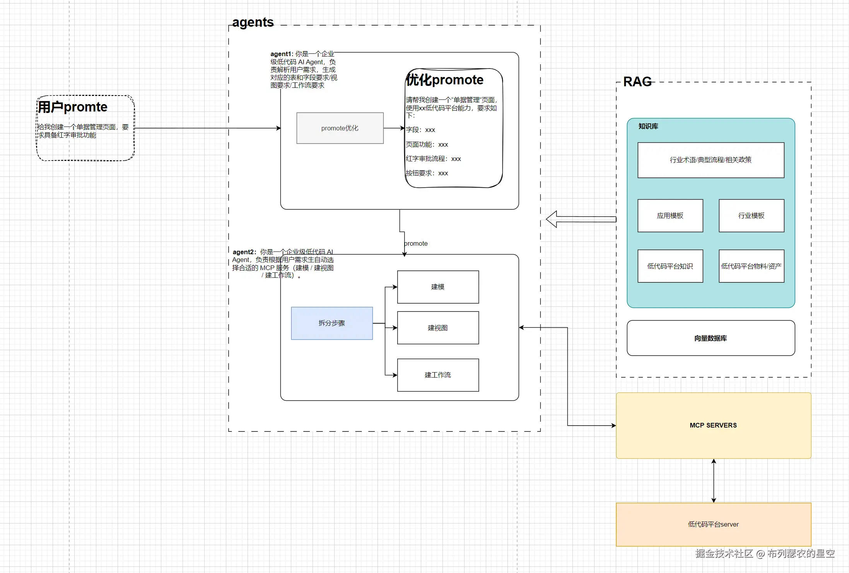This screenshot has height=573, width=849.
Task: Click the agents container title
Action: pyautogui.click(x=253, y=22)
